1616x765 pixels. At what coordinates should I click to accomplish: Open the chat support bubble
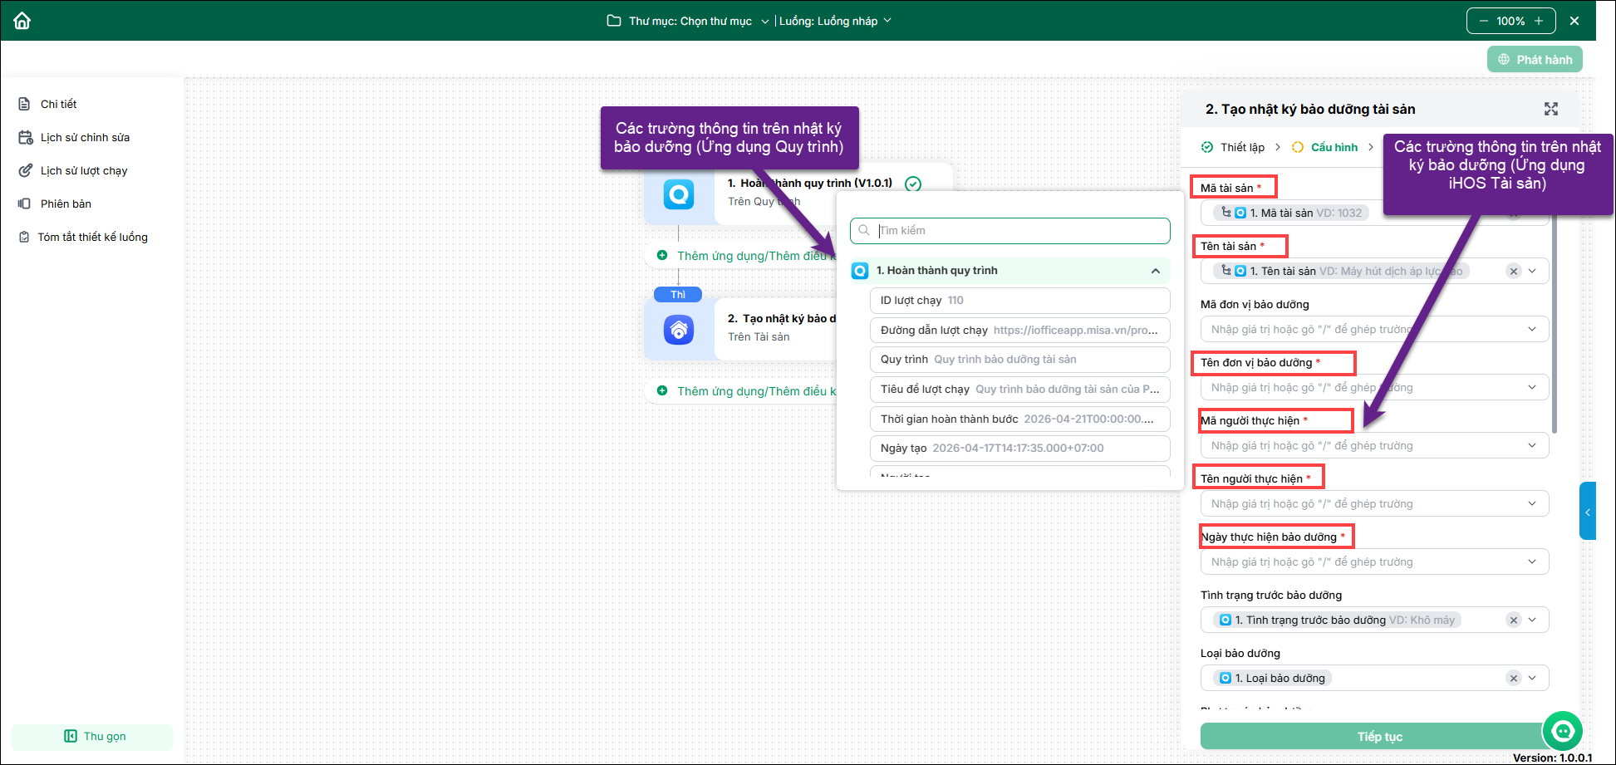(x=1562, y=731)
